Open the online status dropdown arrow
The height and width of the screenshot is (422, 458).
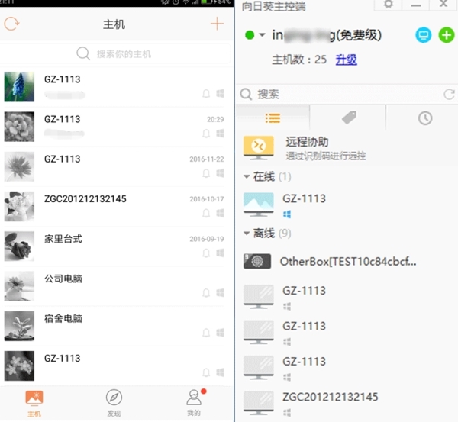coord(262,35)
